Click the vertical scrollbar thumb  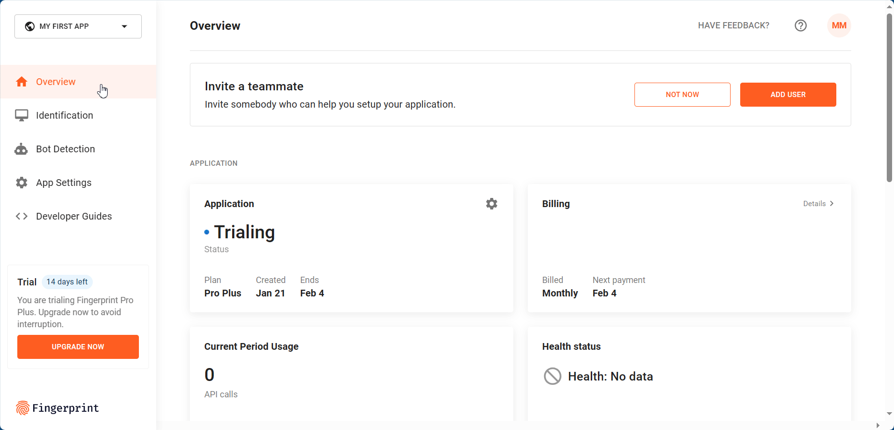pos(889,96)
